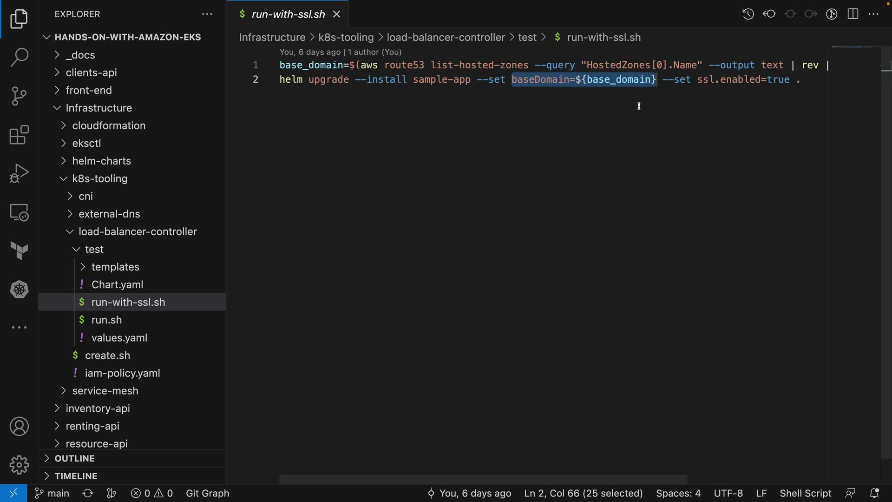
Task: Switch to run-with-ssl.sh editor tab
Action: click(x=288, y=14)
